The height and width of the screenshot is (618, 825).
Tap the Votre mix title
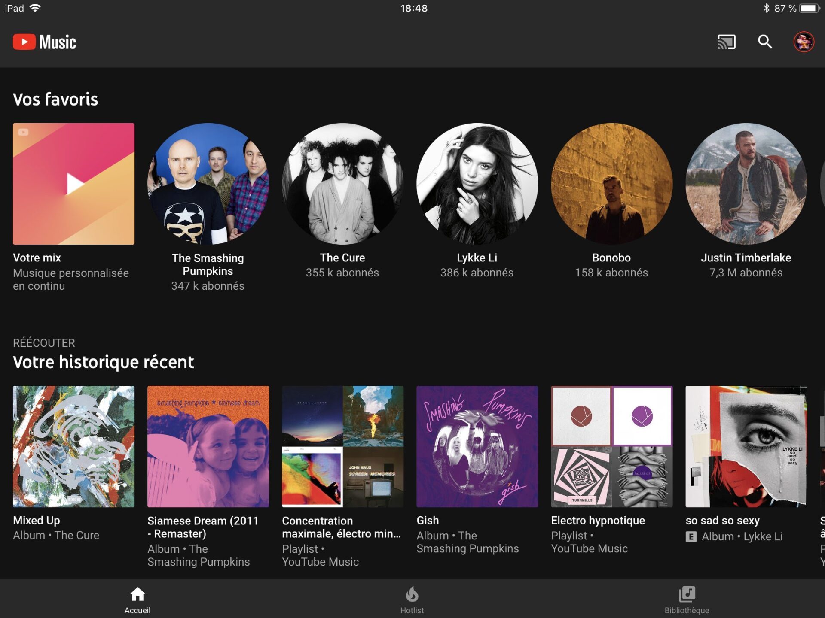[x=37, y=257]
